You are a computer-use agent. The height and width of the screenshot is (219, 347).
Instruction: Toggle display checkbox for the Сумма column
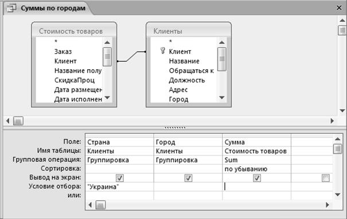pos(257,178)
